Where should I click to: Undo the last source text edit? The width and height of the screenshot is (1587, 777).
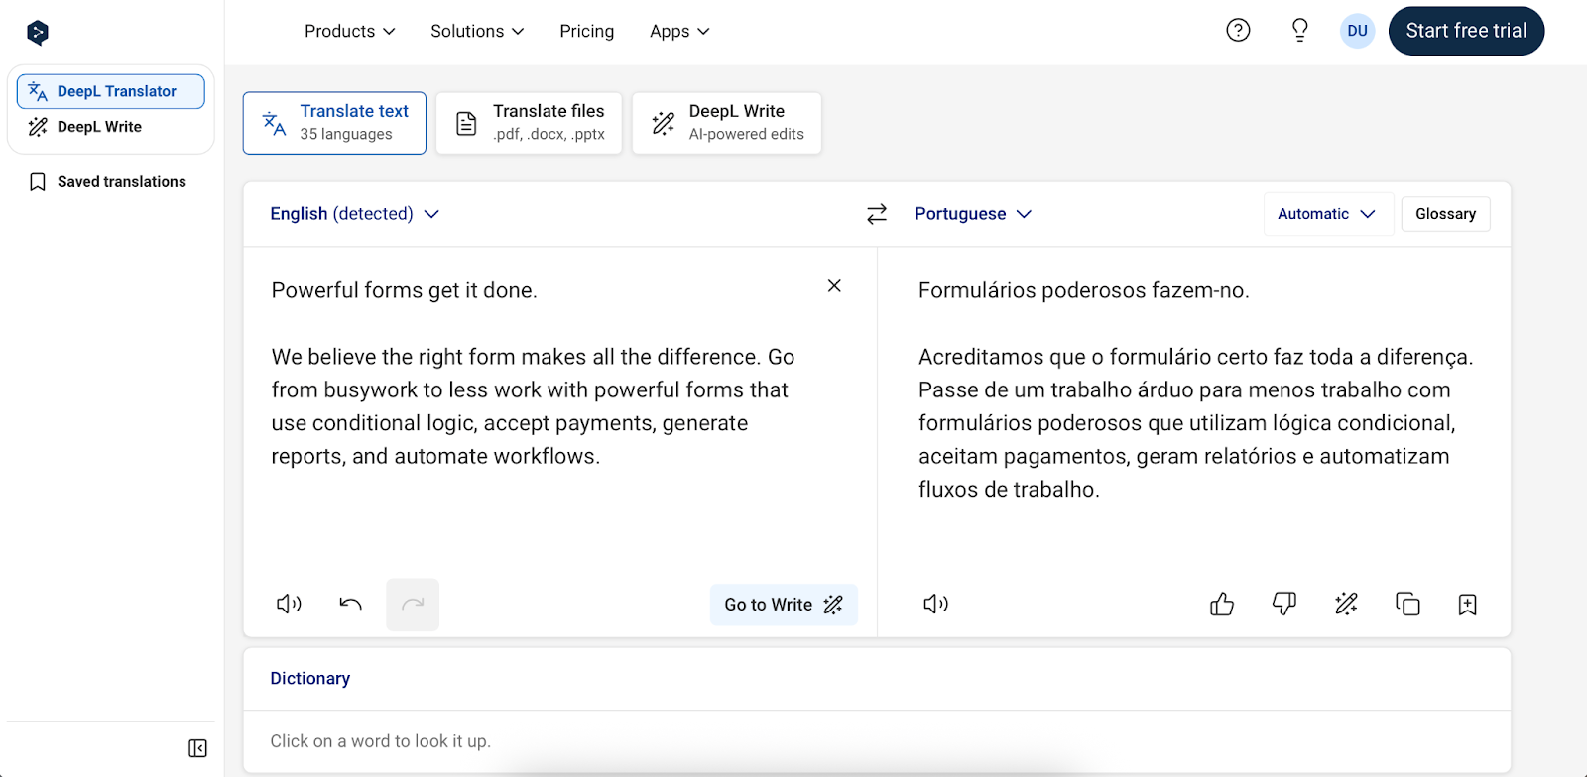point(350,604)
